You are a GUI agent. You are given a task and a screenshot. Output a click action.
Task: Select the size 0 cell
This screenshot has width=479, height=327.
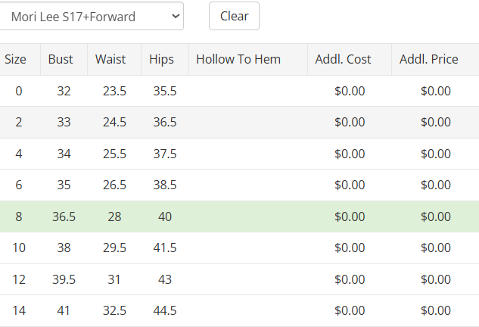point(19,91)
